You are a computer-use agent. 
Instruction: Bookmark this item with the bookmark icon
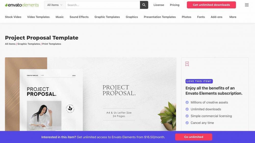tap(187, 64)
